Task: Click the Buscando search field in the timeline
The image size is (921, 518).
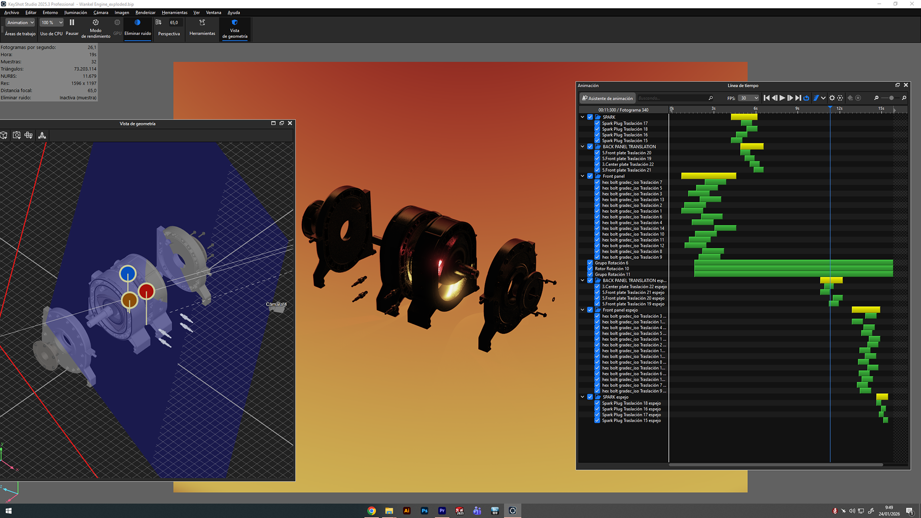Action: (x=672, y=98)
